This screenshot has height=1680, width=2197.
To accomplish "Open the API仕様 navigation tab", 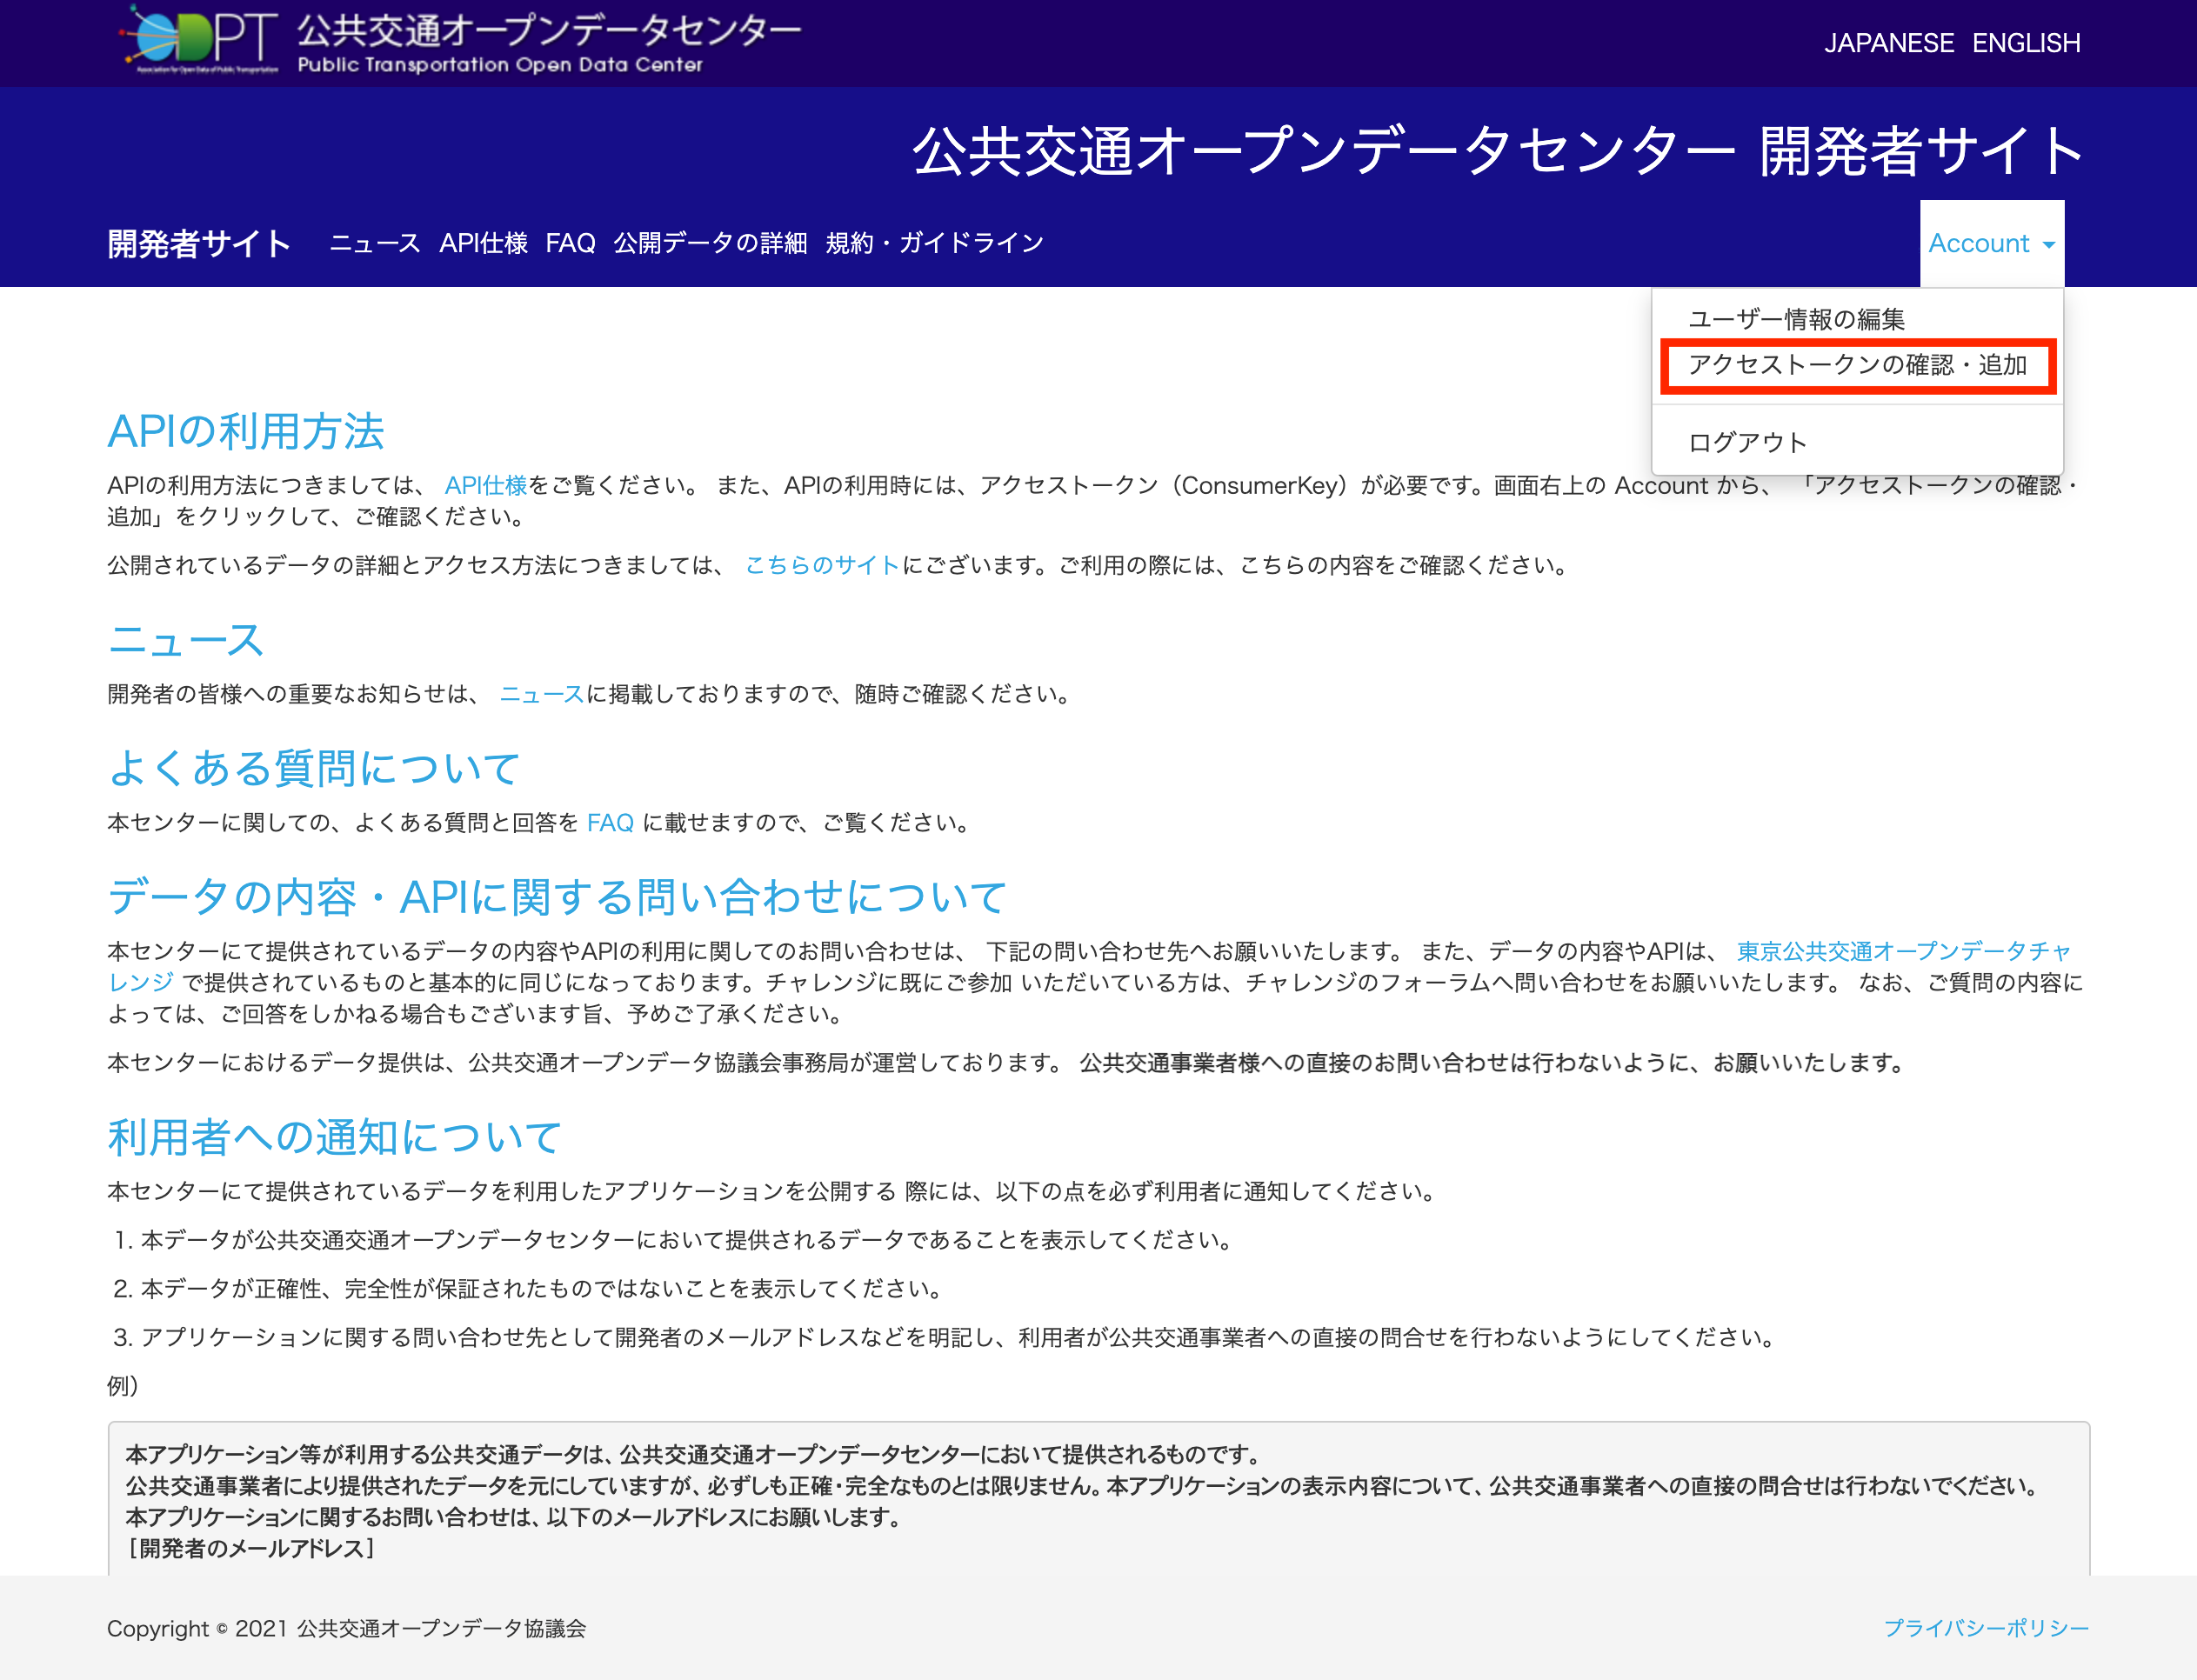I will tap(484, 241).
